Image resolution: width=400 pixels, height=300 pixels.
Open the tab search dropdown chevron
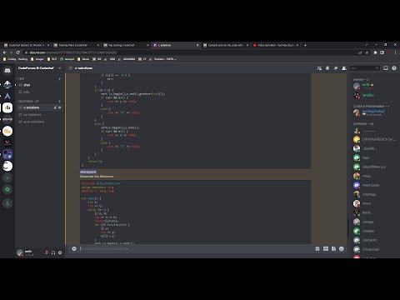click(367, 45)
